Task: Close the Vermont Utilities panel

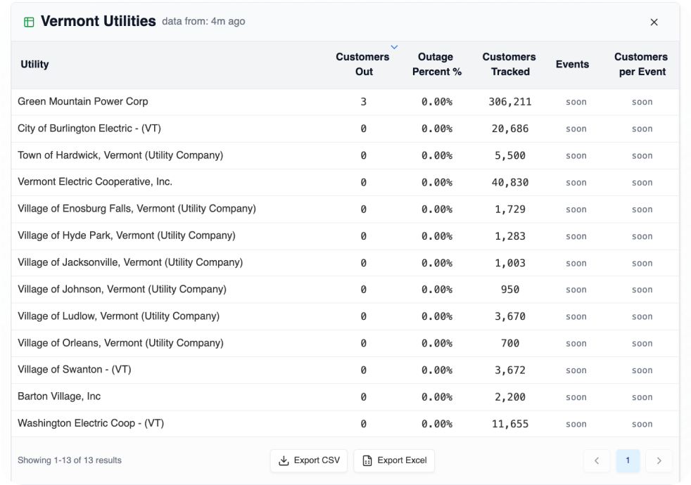Action: click(654, 22)
